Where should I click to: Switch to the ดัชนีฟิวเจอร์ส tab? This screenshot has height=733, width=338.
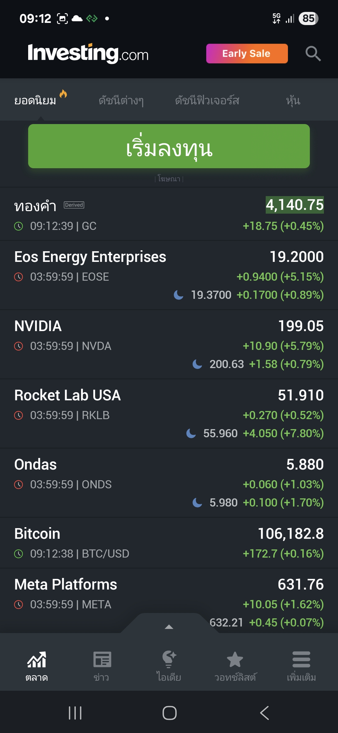point(207,101)
